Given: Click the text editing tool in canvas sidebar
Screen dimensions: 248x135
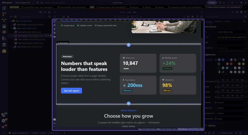Looking at the screenshot, I should pos(55,25).
